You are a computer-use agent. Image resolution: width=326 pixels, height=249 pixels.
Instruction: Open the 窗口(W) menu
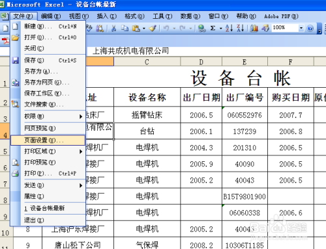(218, 16)
